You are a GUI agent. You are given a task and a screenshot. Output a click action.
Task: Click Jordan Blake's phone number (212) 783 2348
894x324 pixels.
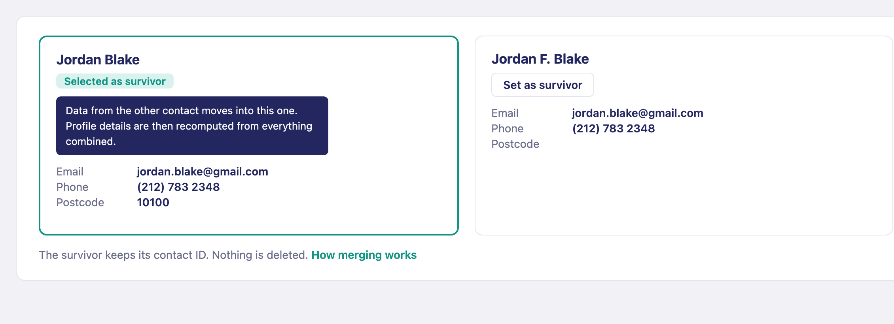pos(178,187)
